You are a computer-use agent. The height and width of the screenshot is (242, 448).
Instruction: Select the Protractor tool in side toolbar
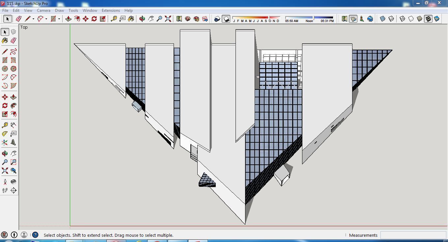(5, 134)
